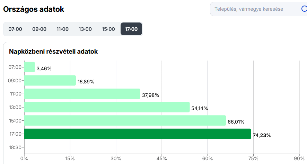The image size is (307, 164).
Task: Click the 11:00 bar in the chart
Action: pyautogui.click(x=82, y=94)
